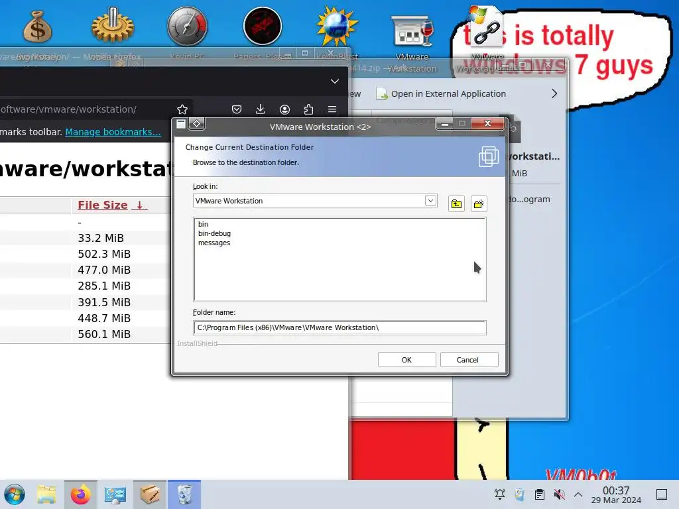Expand hidden system tray icons arrow

coord(578,494)
